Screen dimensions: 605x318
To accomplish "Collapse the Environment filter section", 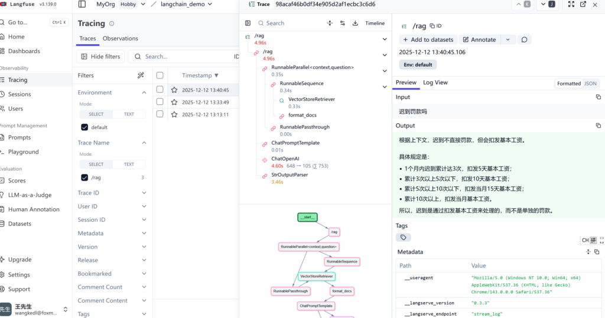I will (x=144, y=93).
